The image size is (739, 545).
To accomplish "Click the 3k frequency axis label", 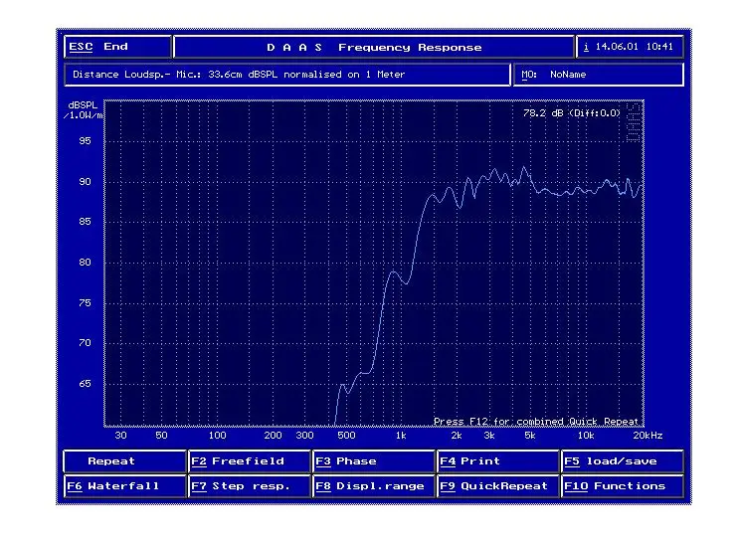I will [489, 436].
